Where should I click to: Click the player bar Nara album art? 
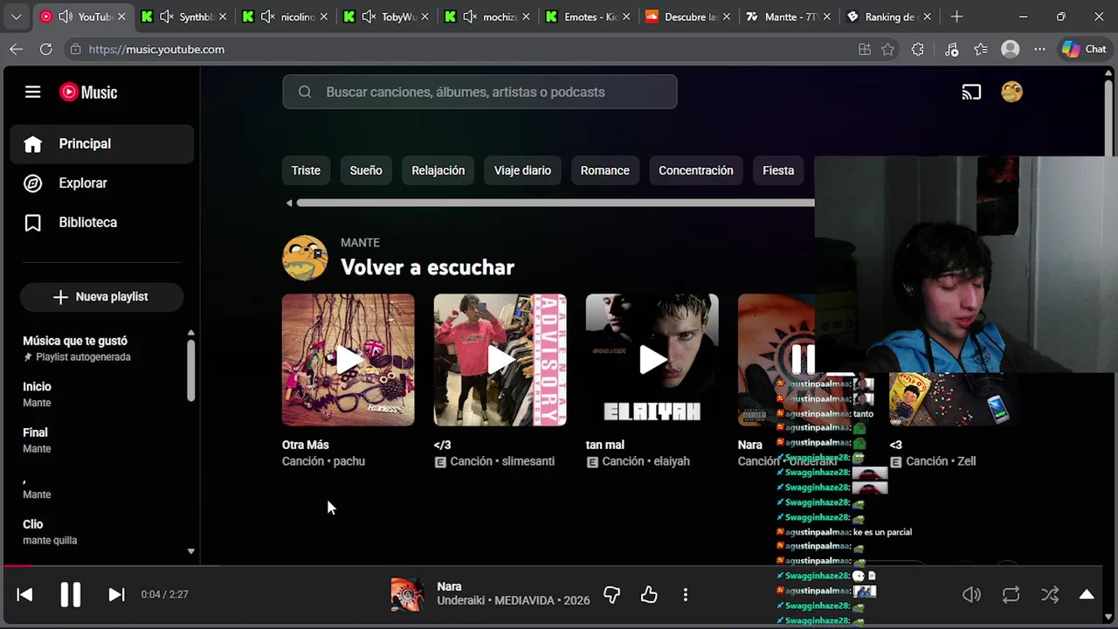pos(407,595)
